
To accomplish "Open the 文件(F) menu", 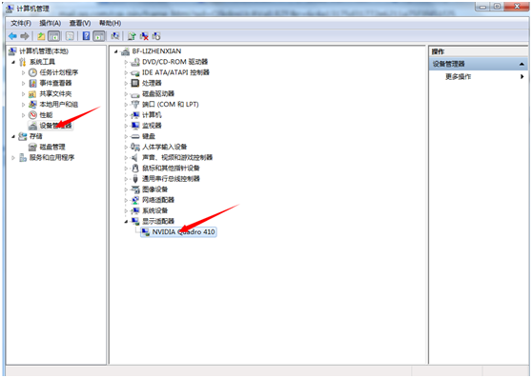I will pos(21,23).
